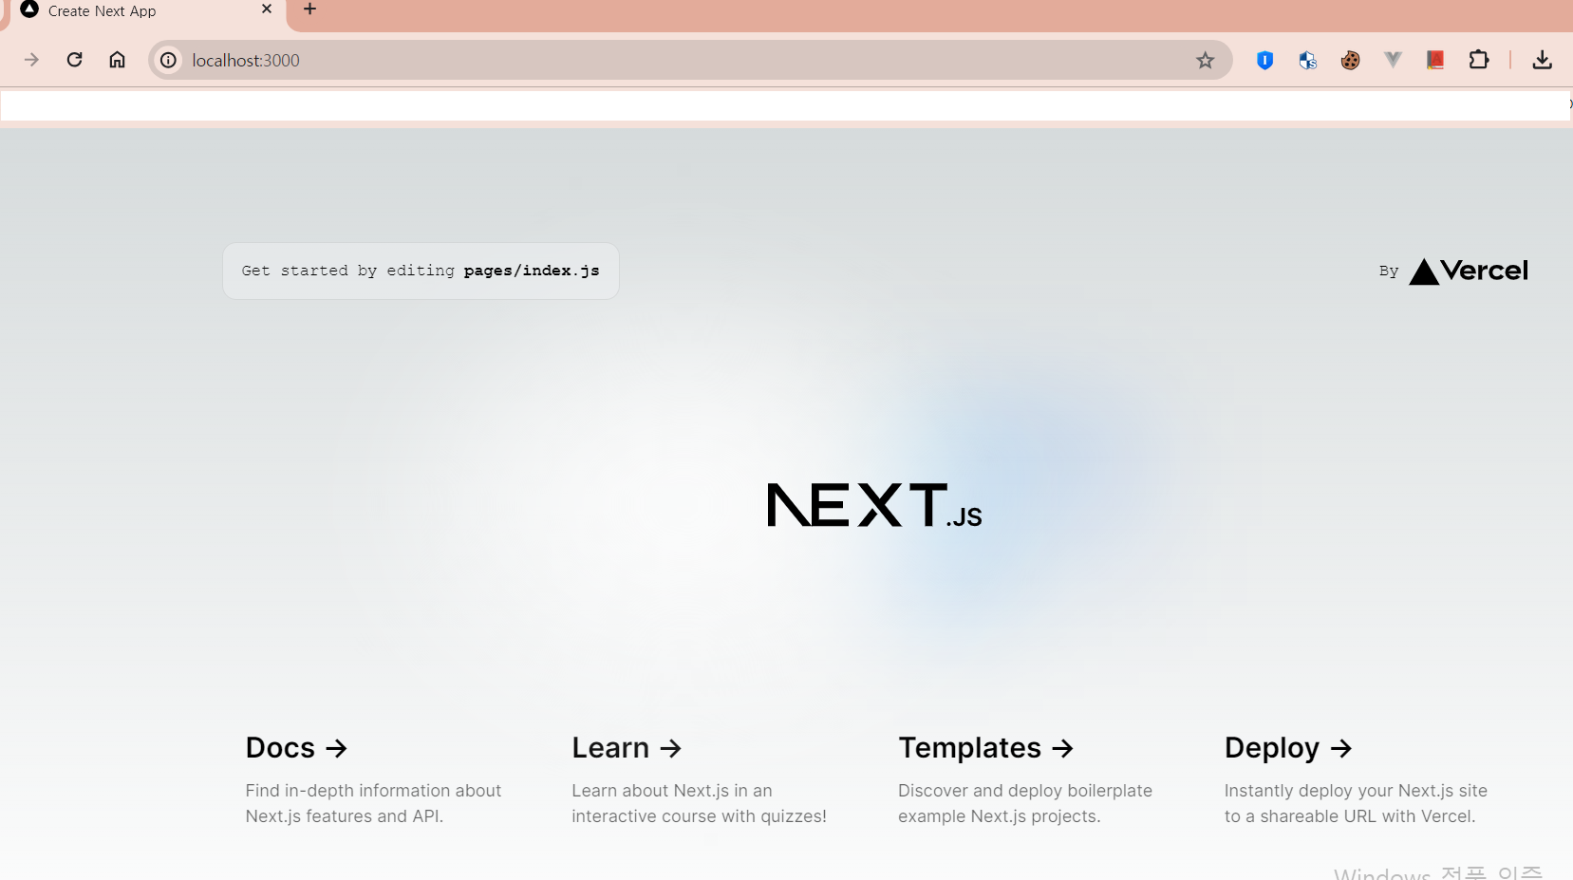1573x880 pixels.
Task: Open a new browser tab
Action: pyautogui.click(x=309, y=9)
